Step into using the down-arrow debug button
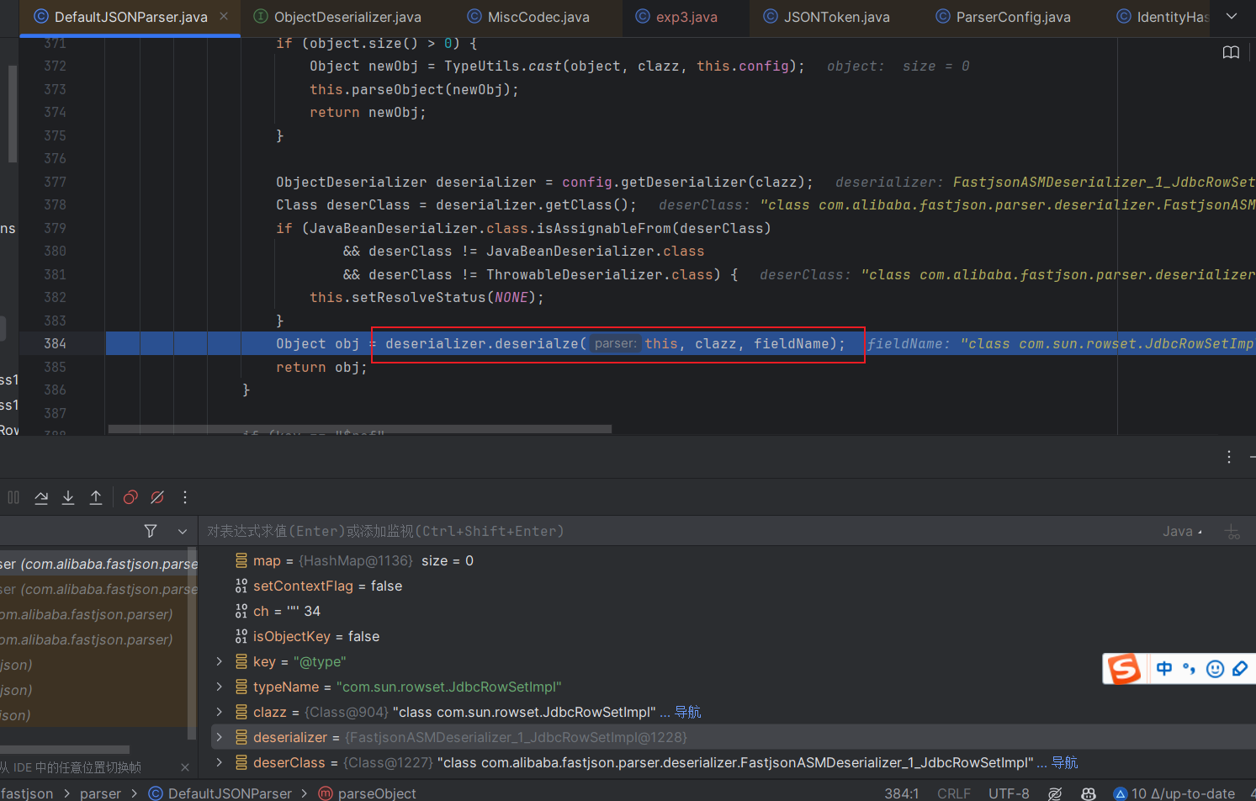The width and height of the screenshot is (1256, 801). coord(68,497)
